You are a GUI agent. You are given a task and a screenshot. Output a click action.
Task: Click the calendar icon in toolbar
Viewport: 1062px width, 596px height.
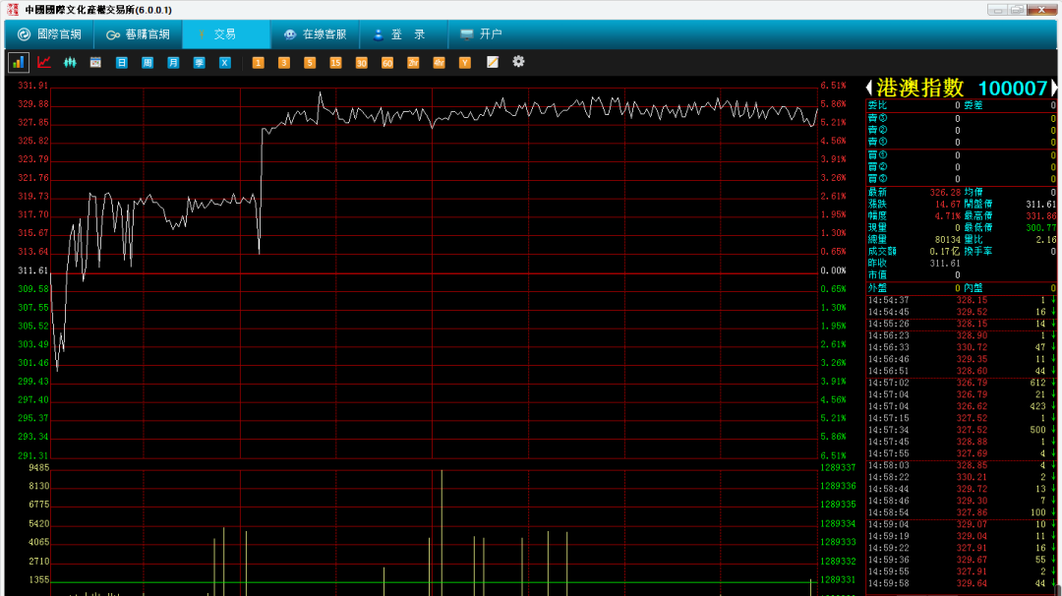pyautogui.click(x=95, y=62)
